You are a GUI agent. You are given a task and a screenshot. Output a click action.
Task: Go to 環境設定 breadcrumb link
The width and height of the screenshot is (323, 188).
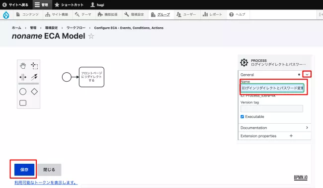click(x=52, y=28)
